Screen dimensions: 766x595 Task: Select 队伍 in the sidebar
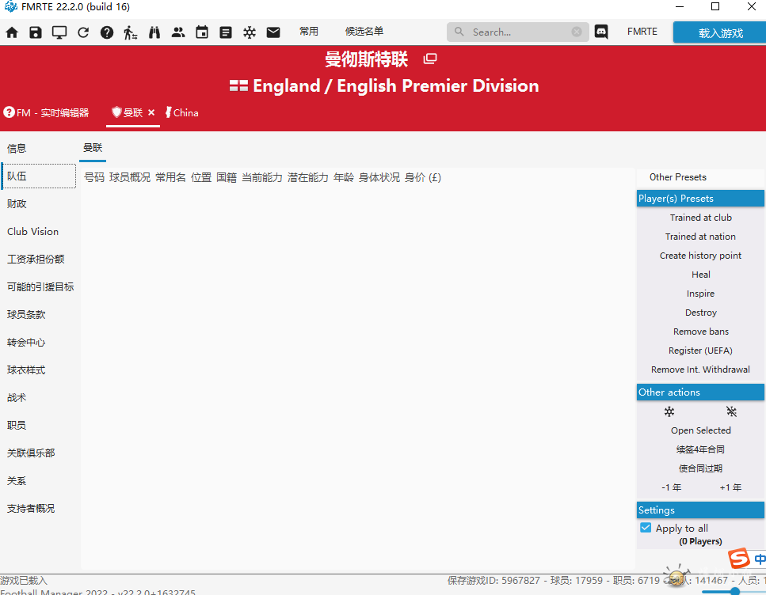[39, 176]
